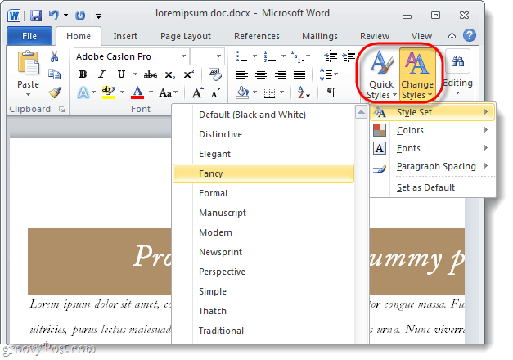513x360 pixels.
Task: Click the Decrease Indent icon
Action: click(331, 56)
